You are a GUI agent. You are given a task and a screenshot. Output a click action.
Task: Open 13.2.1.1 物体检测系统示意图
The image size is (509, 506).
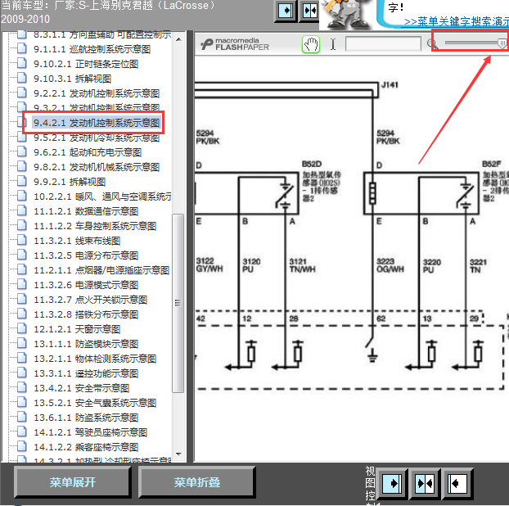(x=95, y=359)
